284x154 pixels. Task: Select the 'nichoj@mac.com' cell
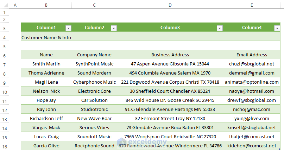coord(252,109)
